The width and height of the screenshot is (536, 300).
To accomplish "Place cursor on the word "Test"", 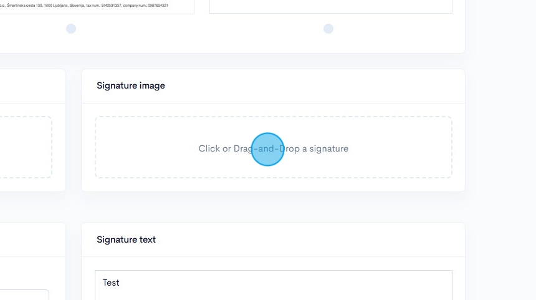I will [x=111, y=283].
